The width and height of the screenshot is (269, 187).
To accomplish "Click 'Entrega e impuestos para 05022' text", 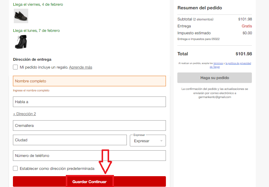I will (x=198, y=39).
